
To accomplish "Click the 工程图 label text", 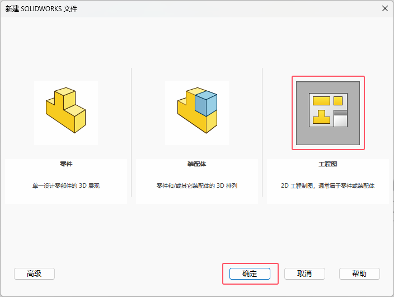I will tap(328, 164).
